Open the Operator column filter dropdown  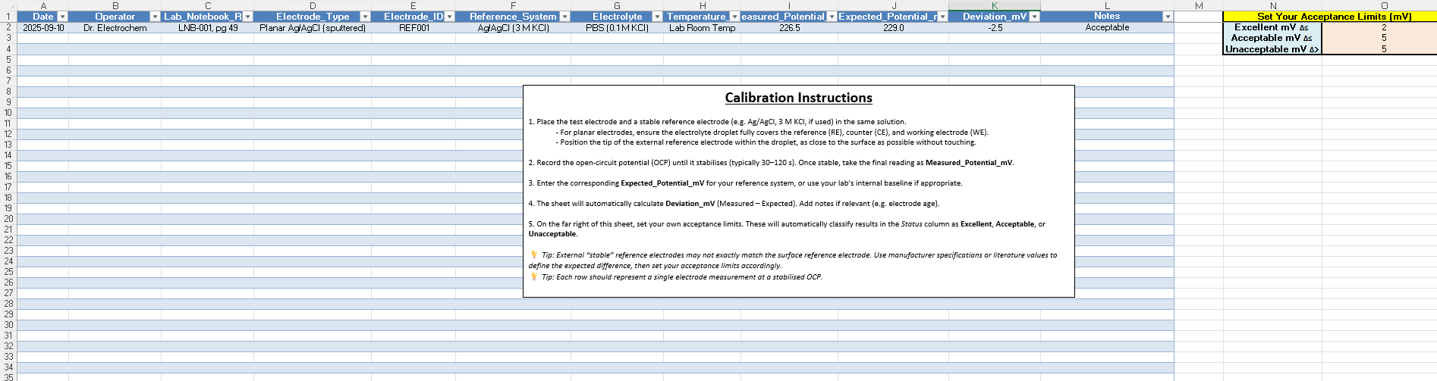point(156,17)
